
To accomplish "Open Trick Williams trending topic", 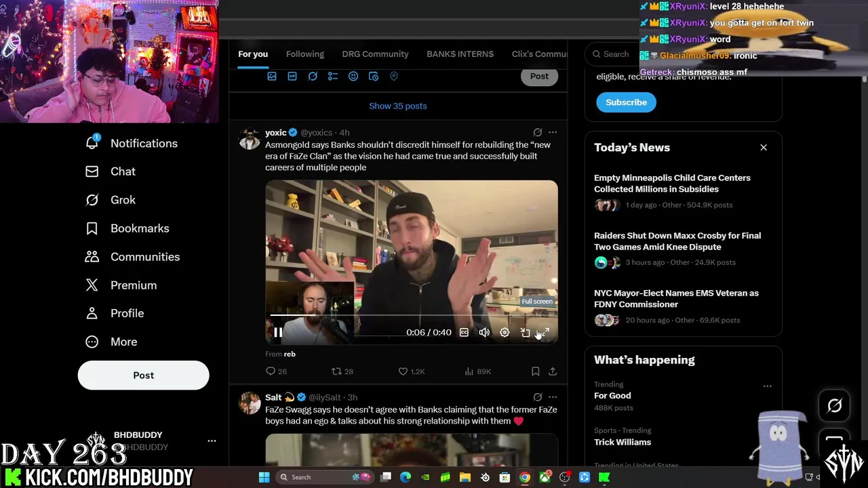I will 623,442.
